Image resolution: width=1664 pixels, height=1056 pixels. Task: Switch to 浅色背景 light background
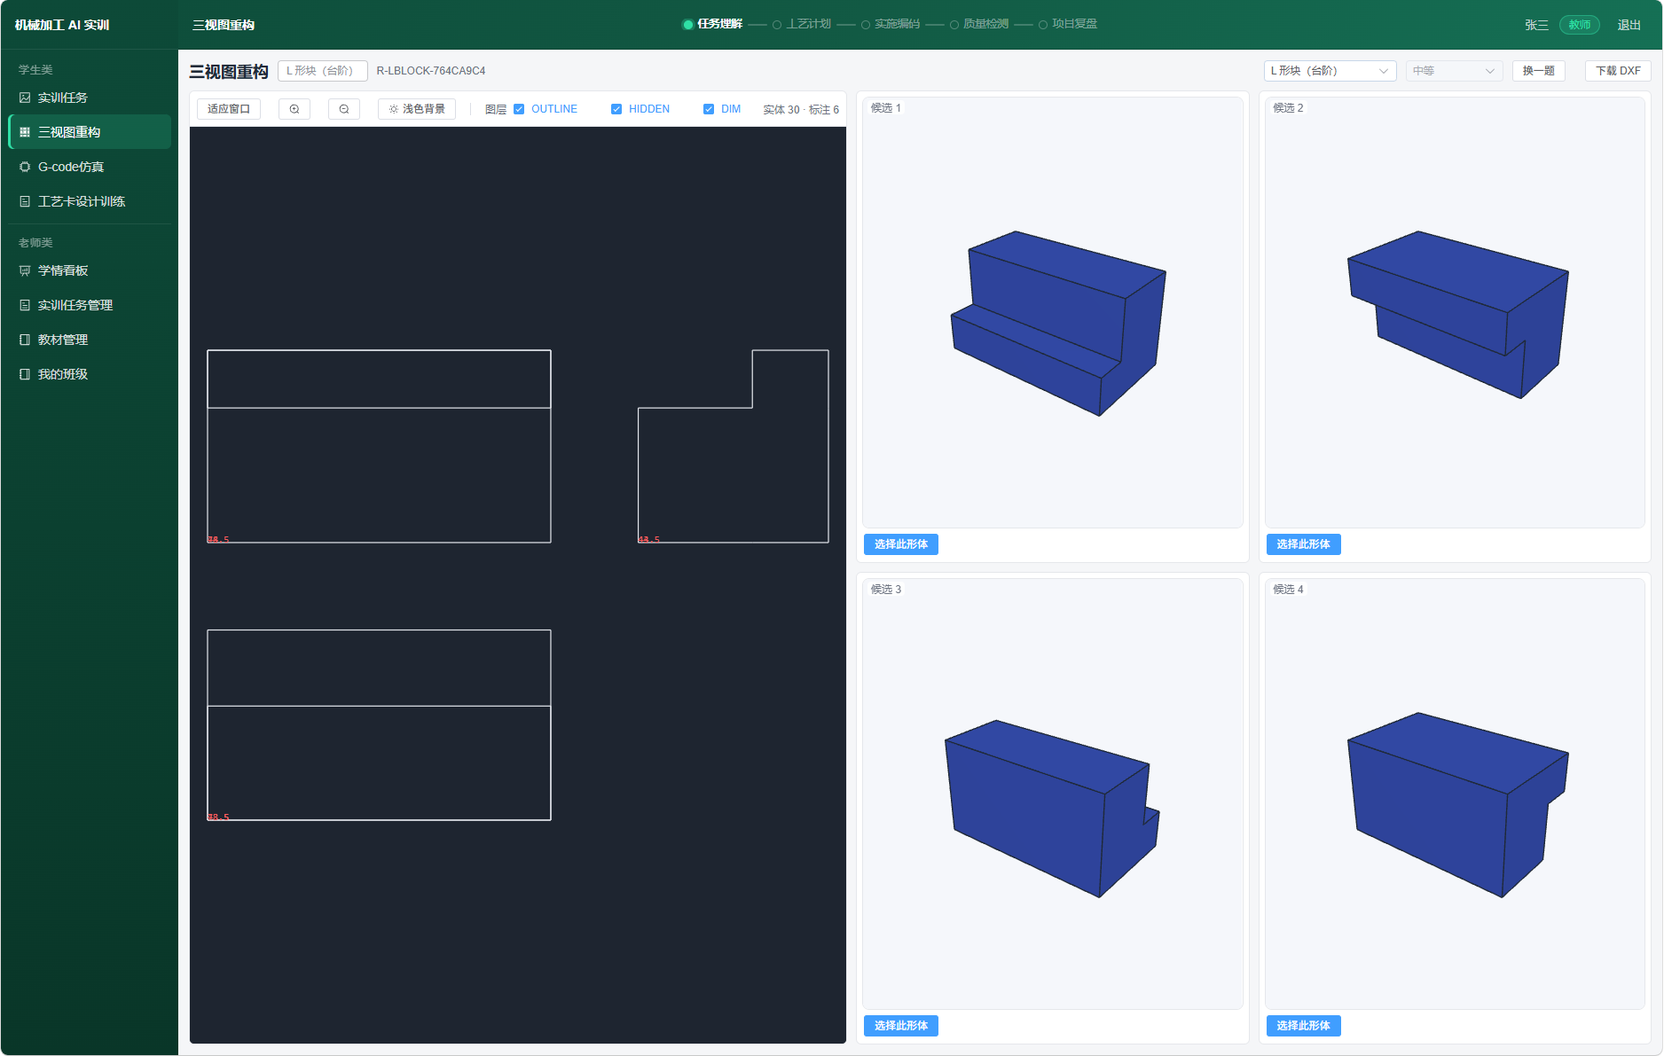pos(417,109)
